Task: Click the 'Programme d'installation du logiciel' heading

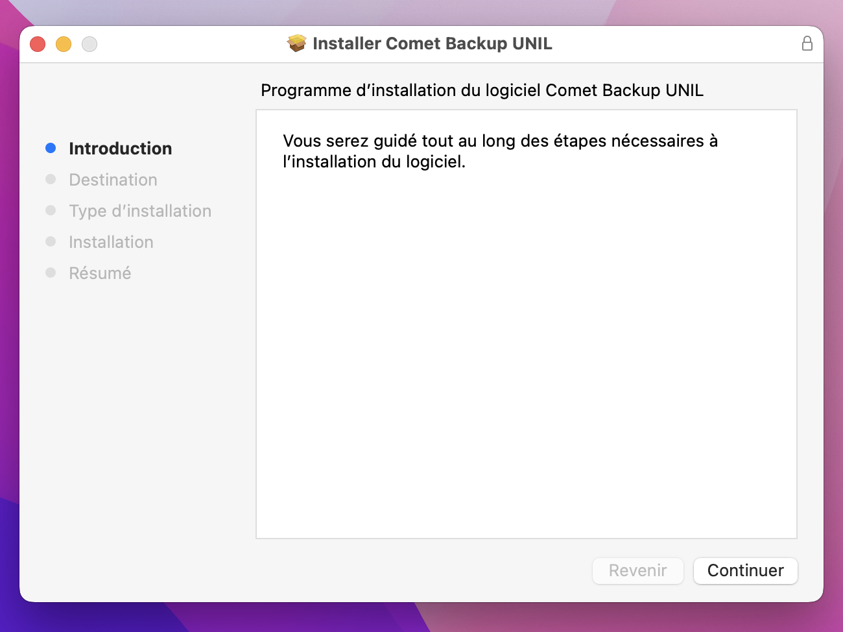Action: click(482, 90)
